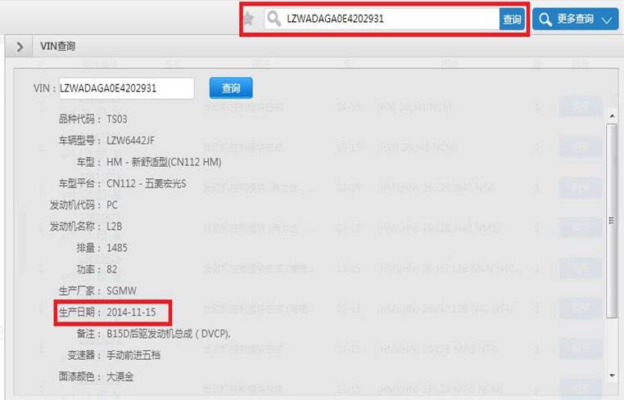This screenshot has height=400, width=624.
Task: Click the 发动机名称 L2B value
Action: coord(114,227)
